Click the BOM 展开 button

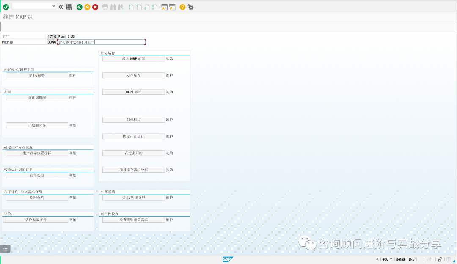coord(133,92)
